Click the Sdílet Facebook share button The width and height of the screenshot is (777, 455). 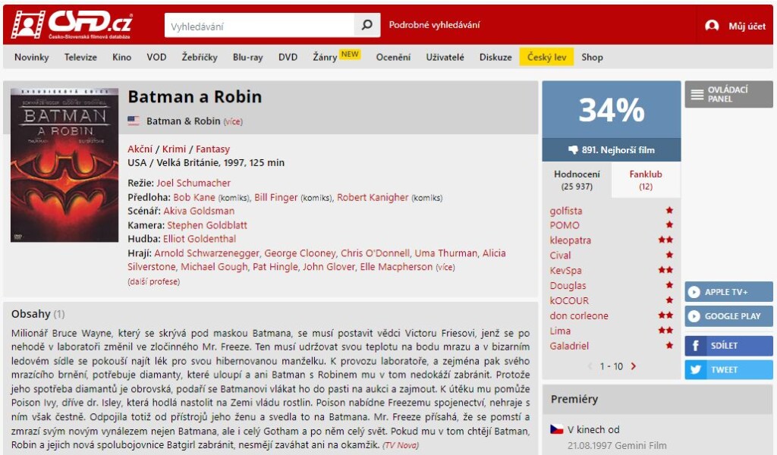728,346
